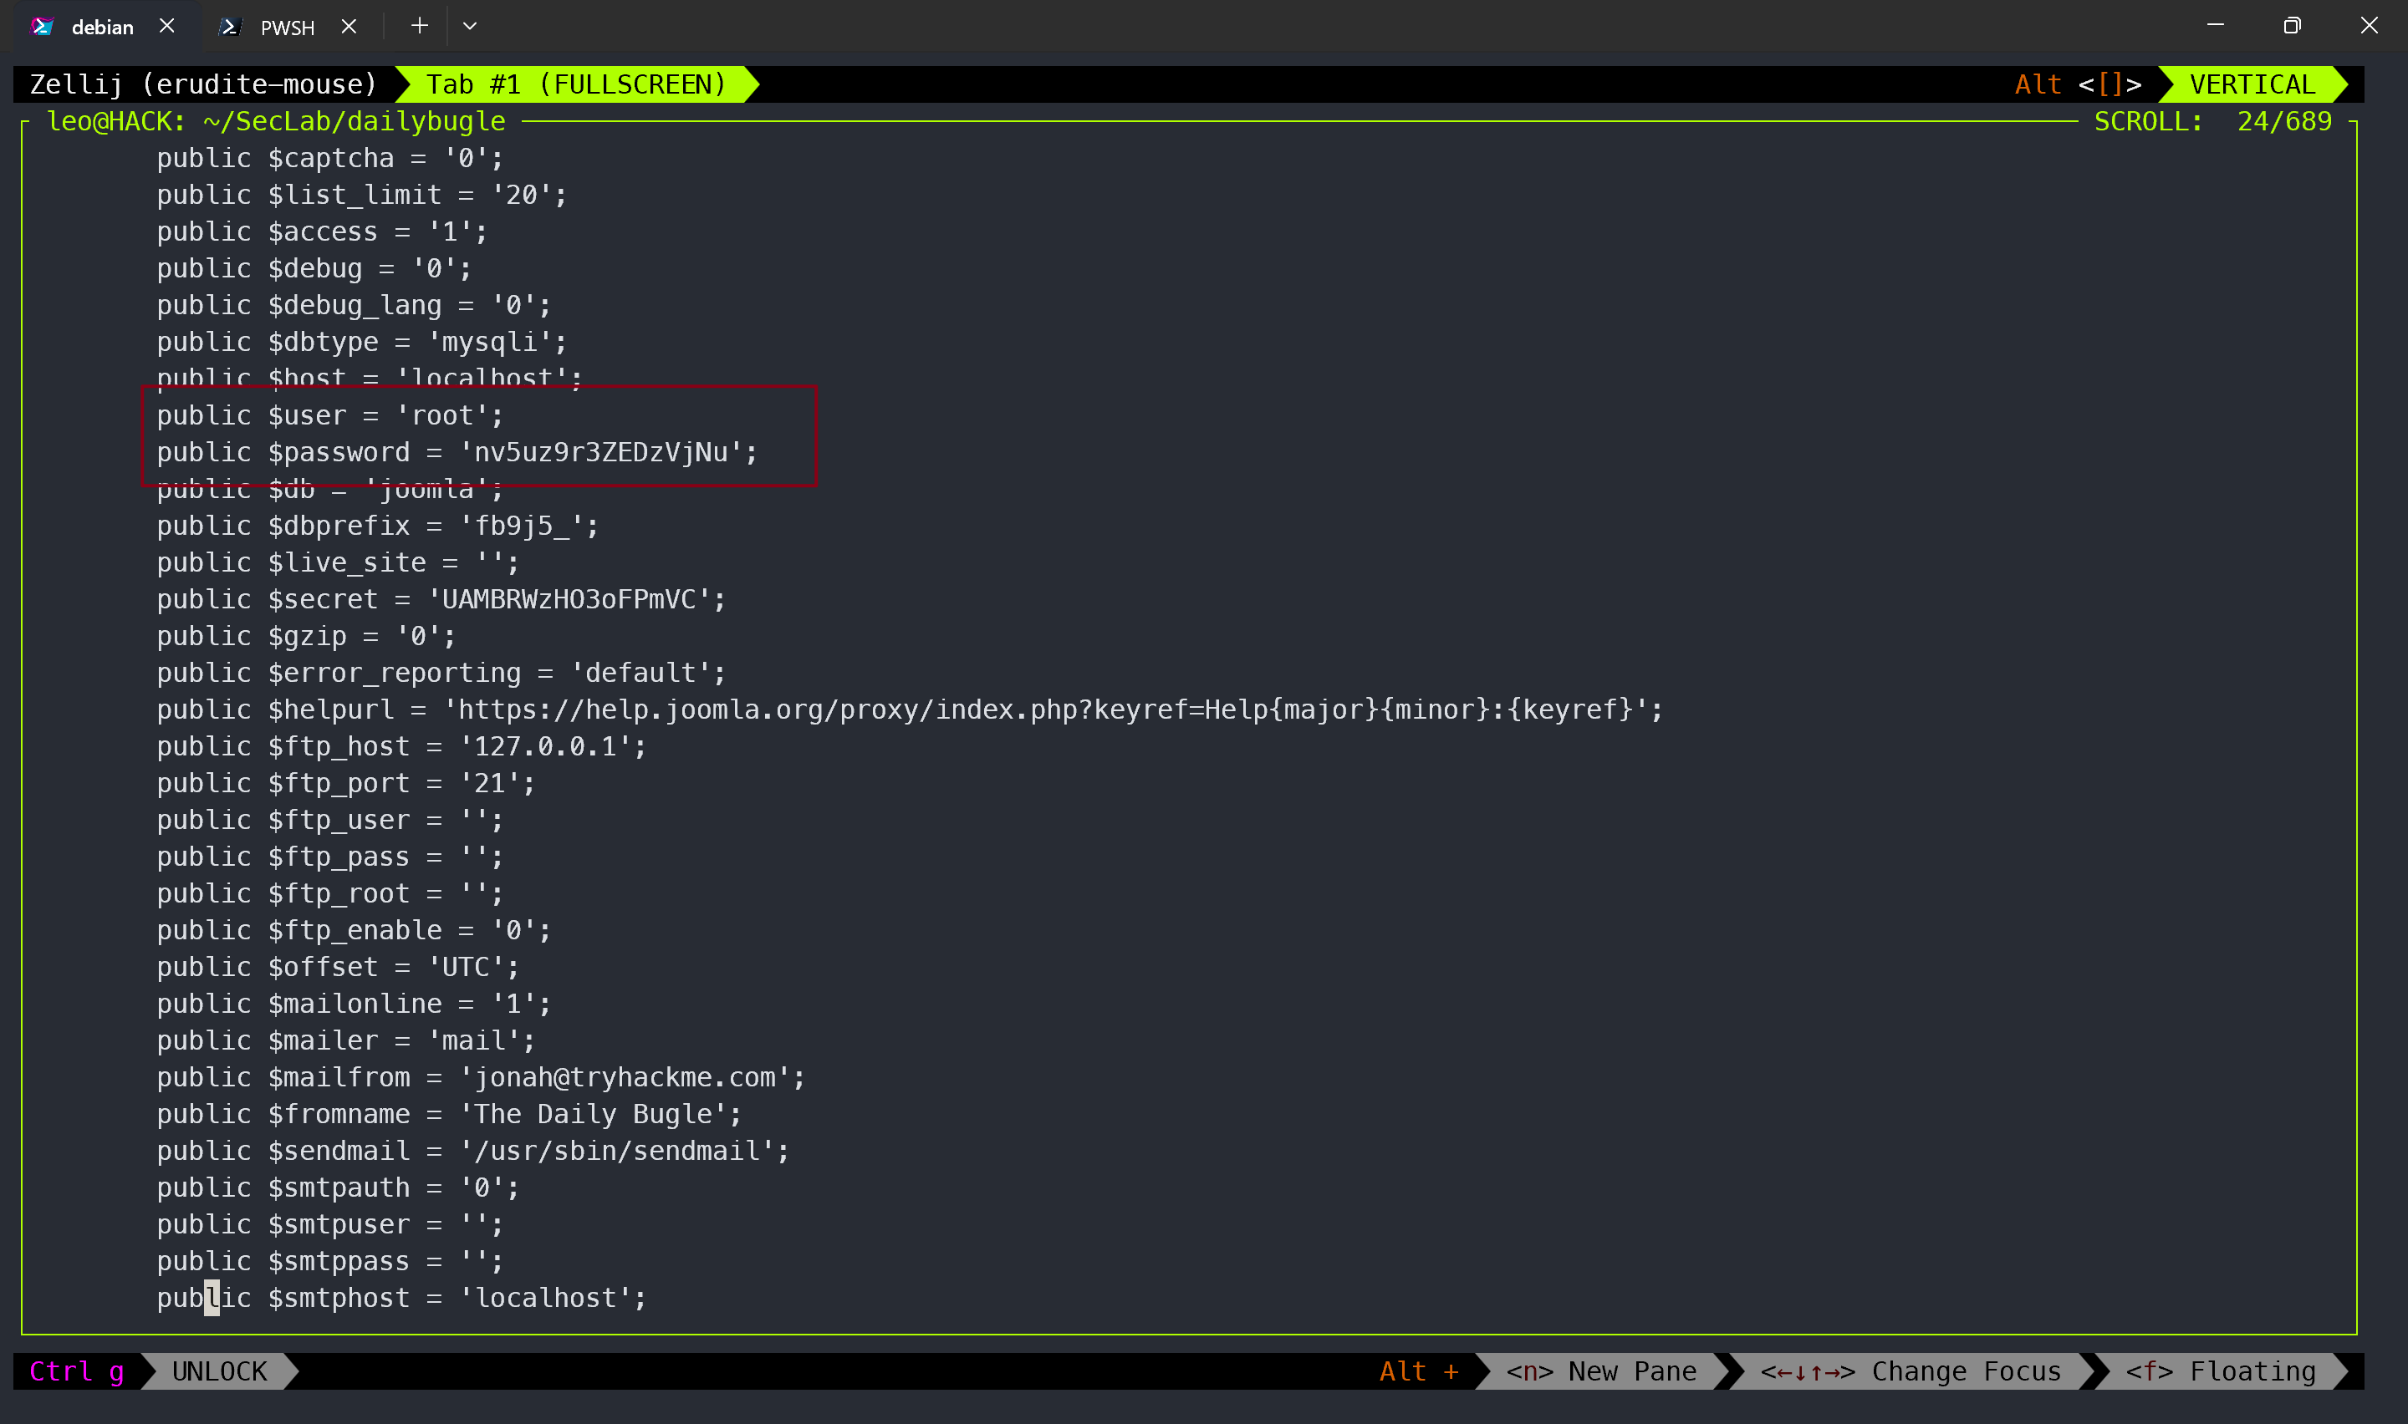Click the $offset = 'UTC' line

click(338, 967)
